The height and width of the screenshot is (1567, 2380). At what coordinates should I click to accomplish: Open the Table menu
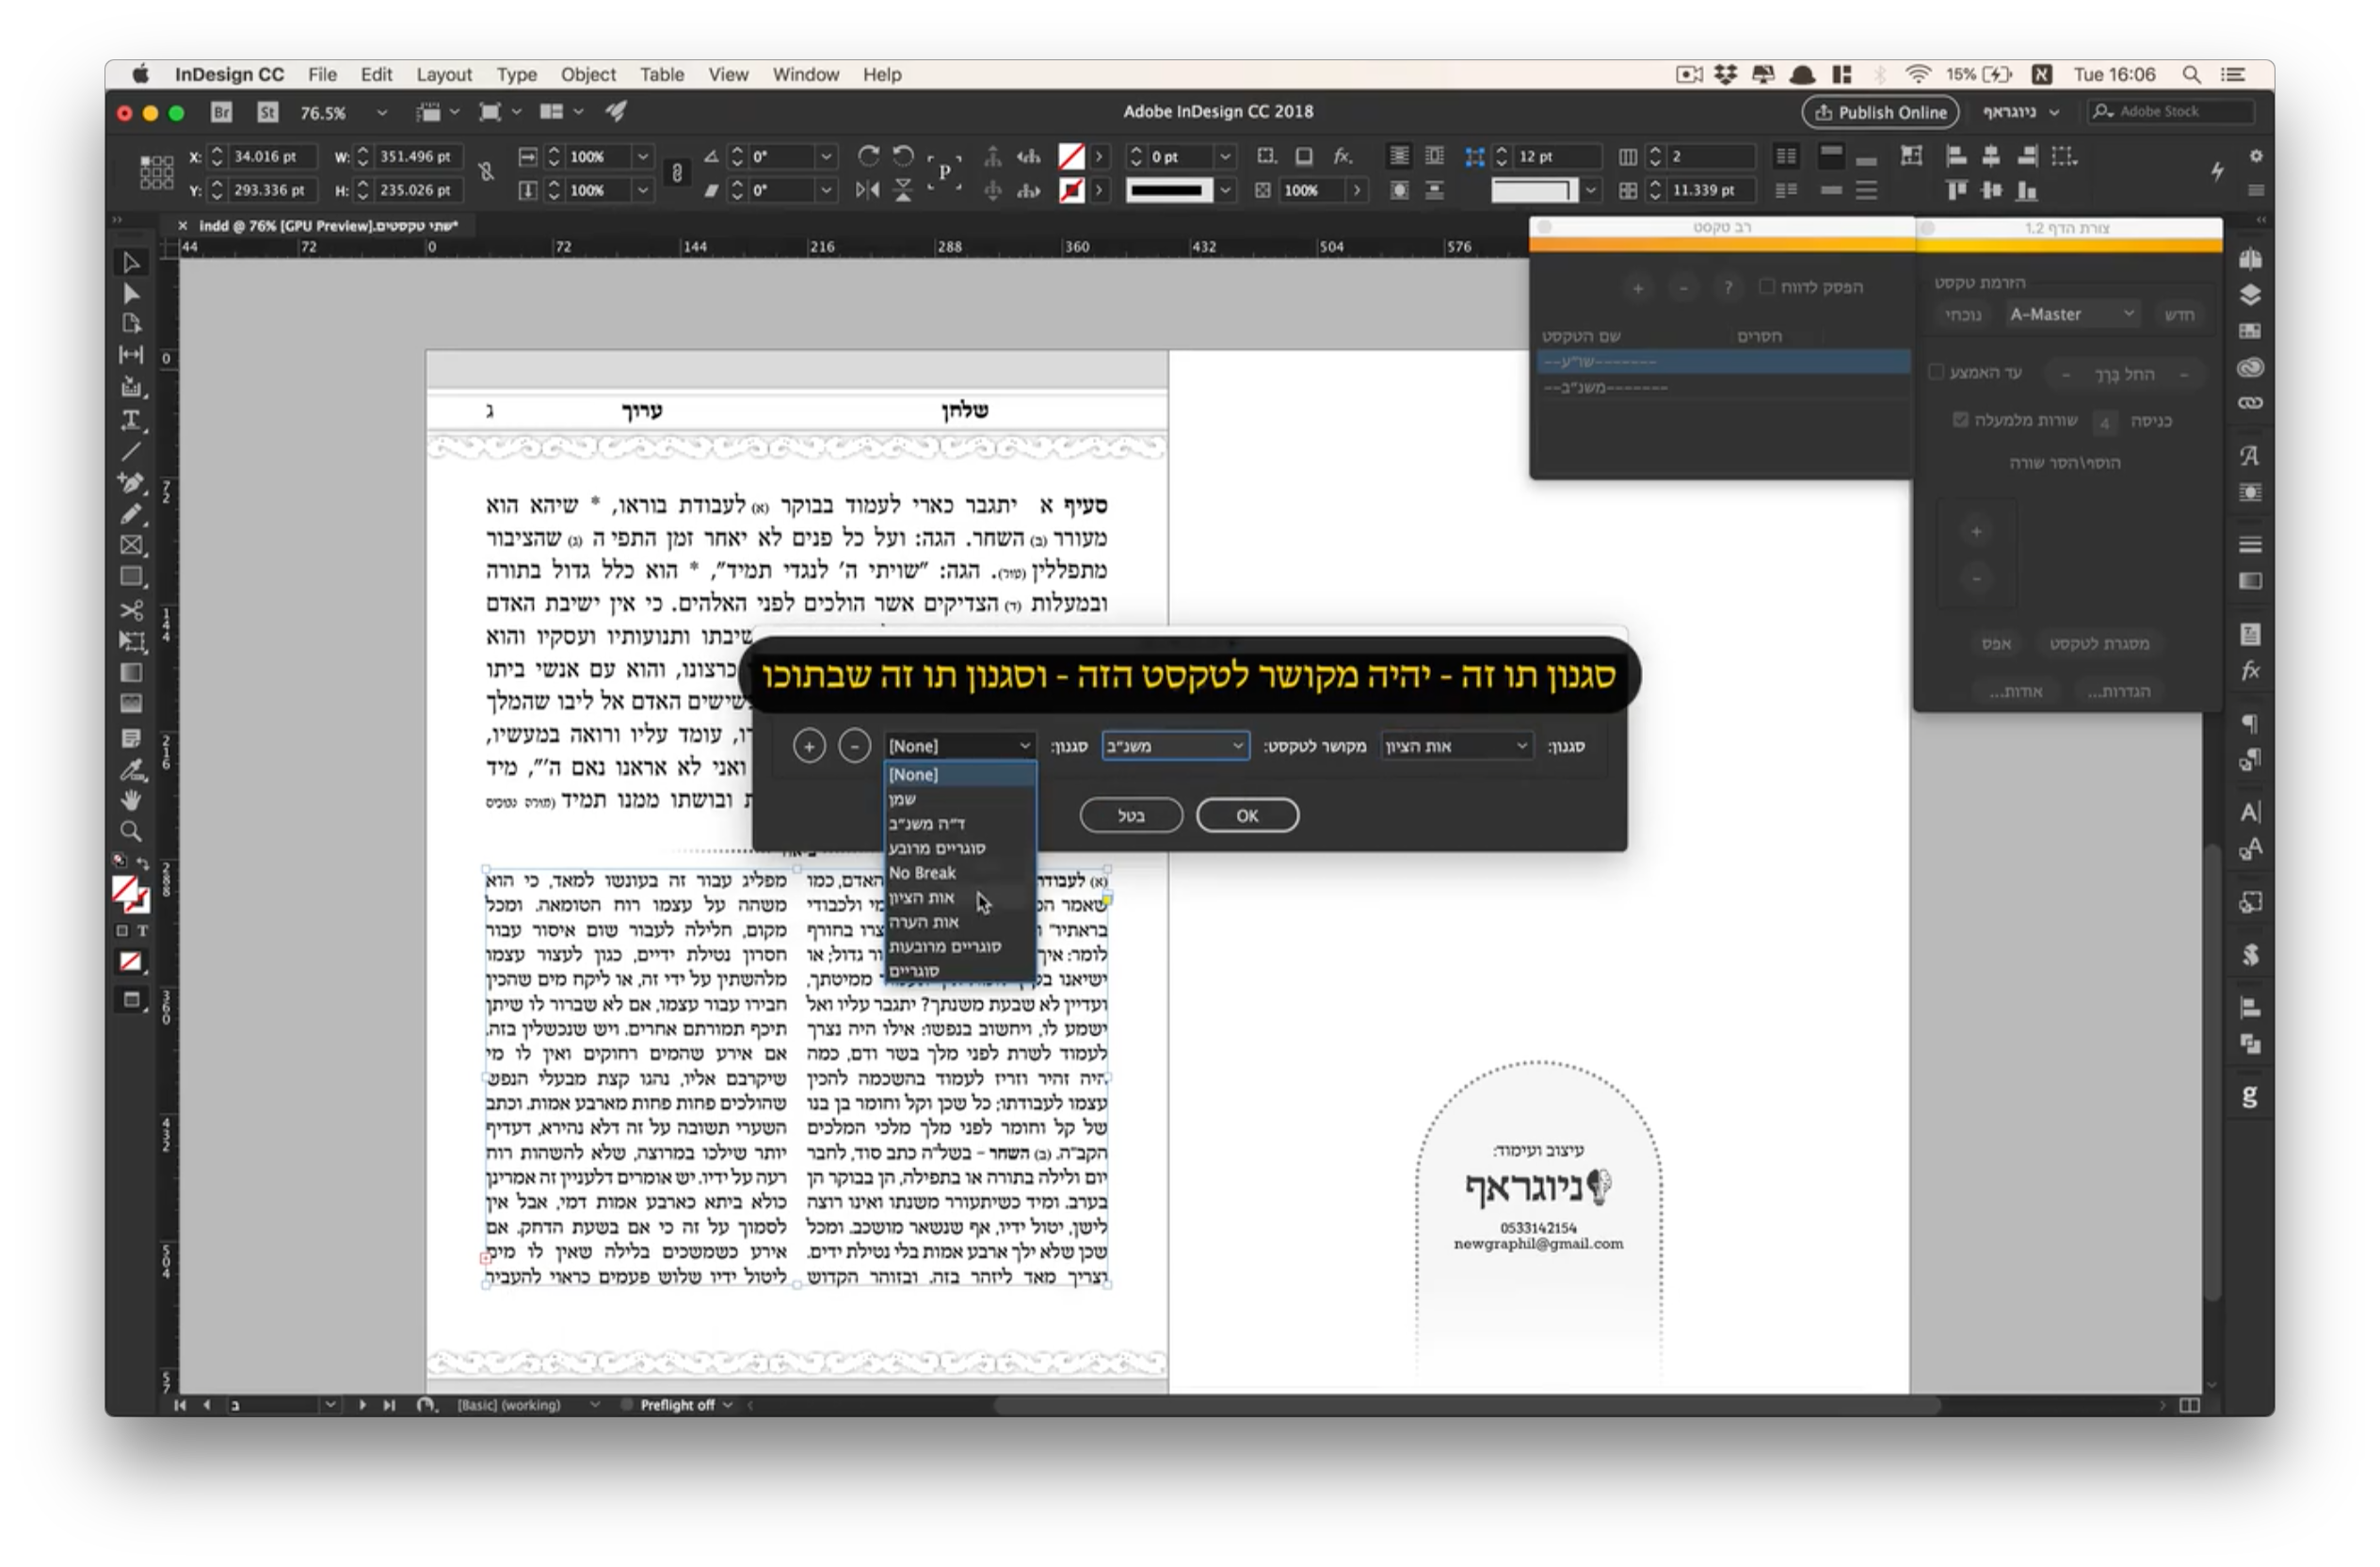click(x=662, y=74)
